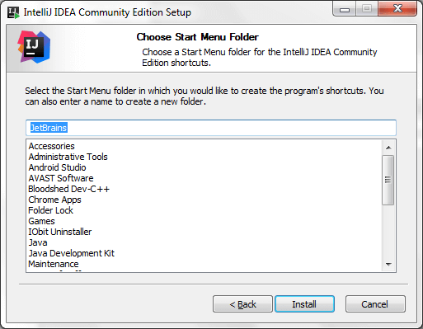The height and width of the screenshot is (329, 423).
Task: Go back with the Back button
Action: click(242, 304)
